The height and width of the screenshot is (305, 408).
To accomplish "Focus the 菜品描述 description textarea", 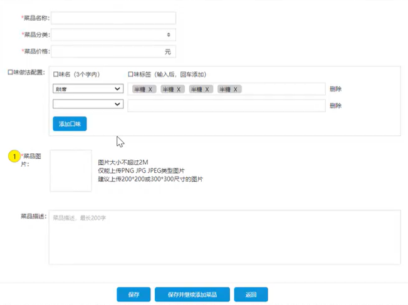I will 224,237.
